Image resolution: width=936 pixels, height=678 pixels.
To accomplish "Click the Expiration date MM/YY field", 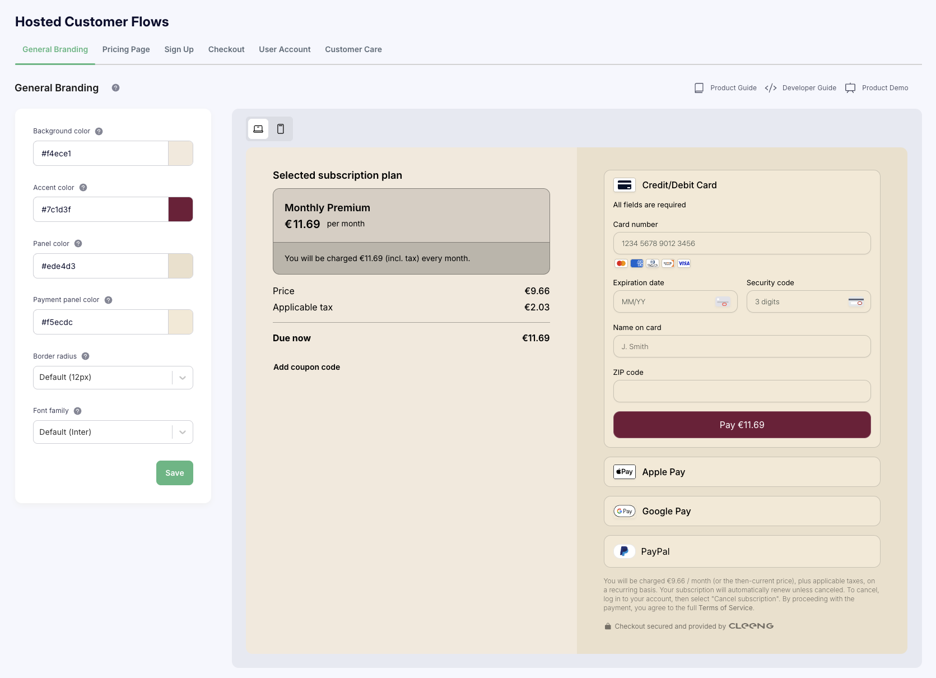I will point(675,301).
